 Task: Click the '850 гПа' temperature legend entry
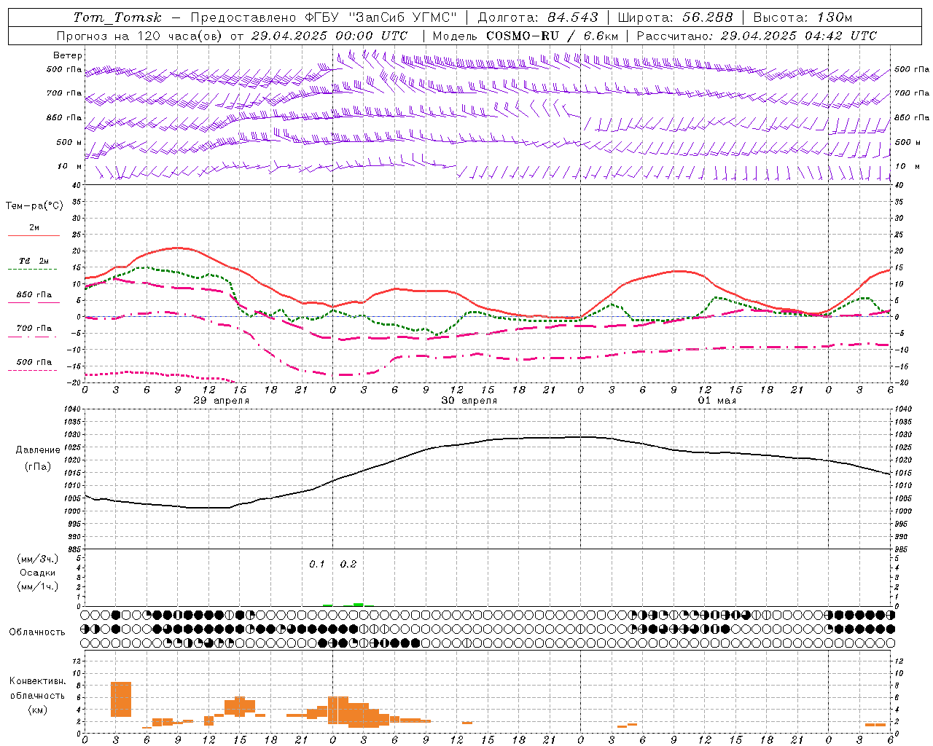click(x=34, y=295)
